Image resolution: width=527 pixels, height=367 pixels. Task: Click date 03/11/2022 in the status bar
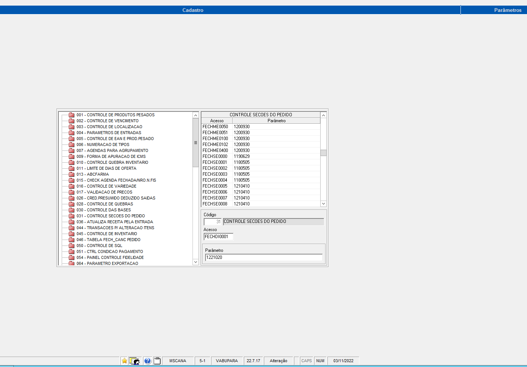point(343,361)
